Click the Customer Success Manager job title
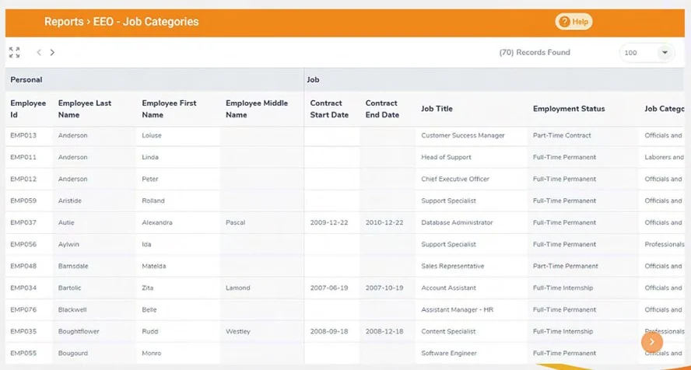The image size is (691, 370). (x=463, y=135)
